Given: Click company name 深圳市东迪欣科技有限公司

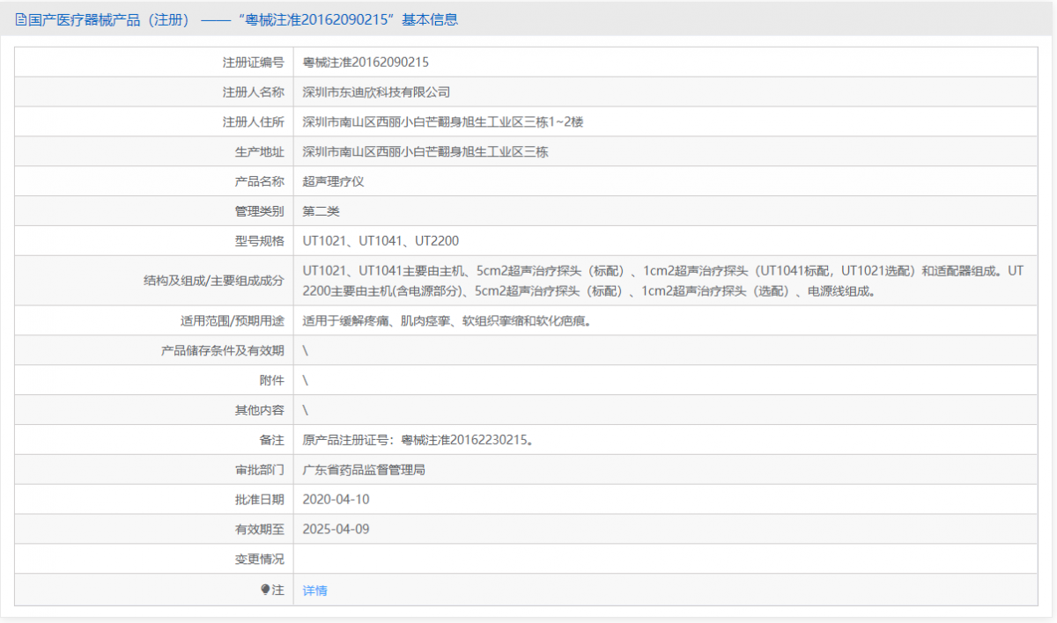Looking at the screenshot, I should (x=376, y=92).
